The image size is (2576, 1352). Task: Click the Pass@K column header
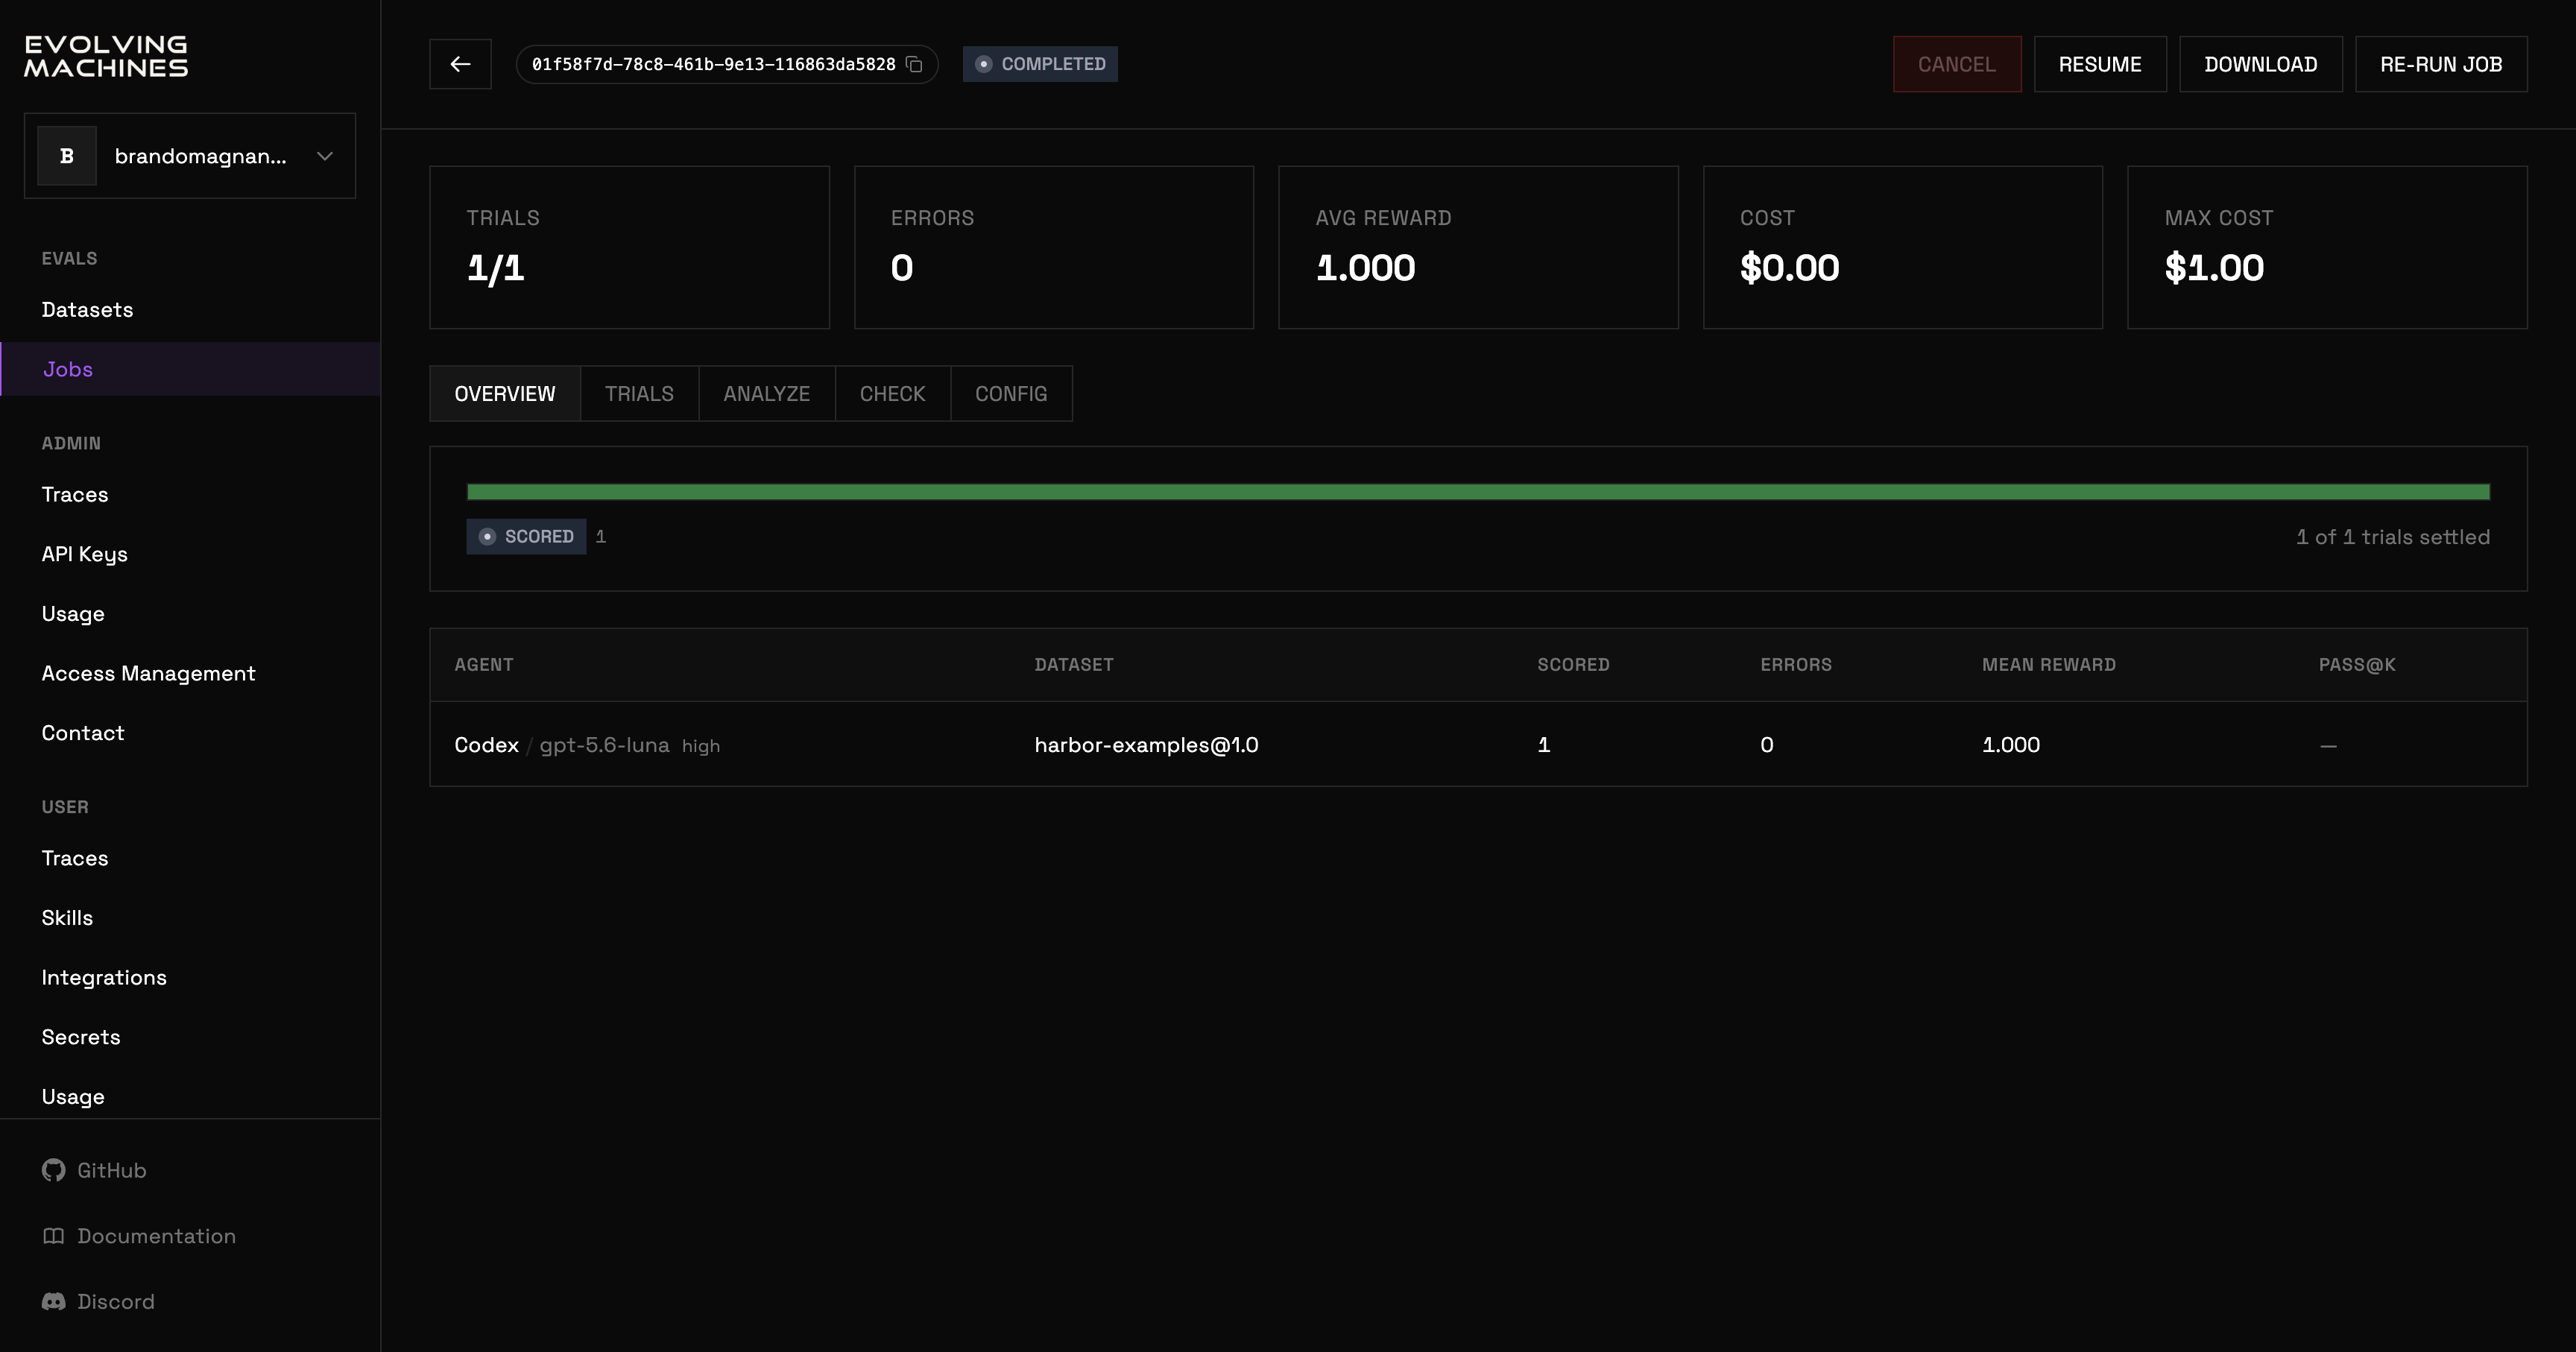coord(2357,665)
